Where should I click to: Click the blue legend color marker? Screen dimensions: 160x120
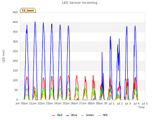(67, 115)
